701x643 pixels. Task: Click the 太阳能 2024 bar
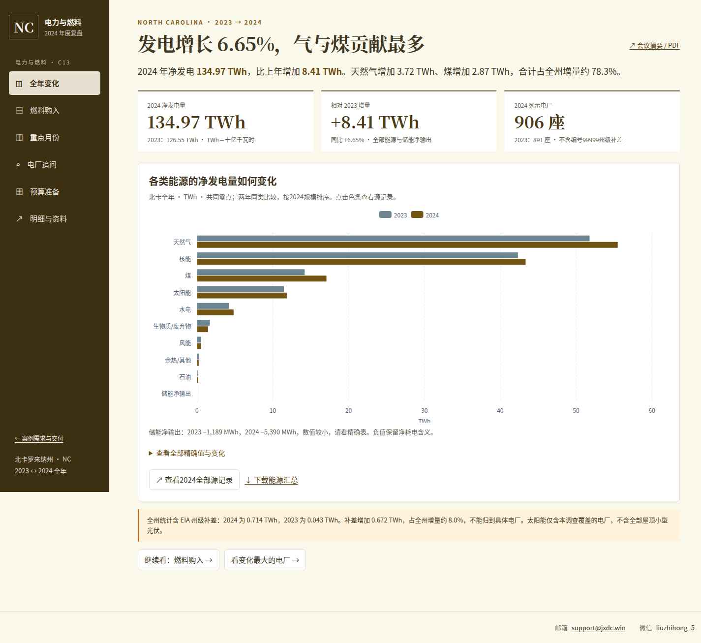click(x=242, y=296)
